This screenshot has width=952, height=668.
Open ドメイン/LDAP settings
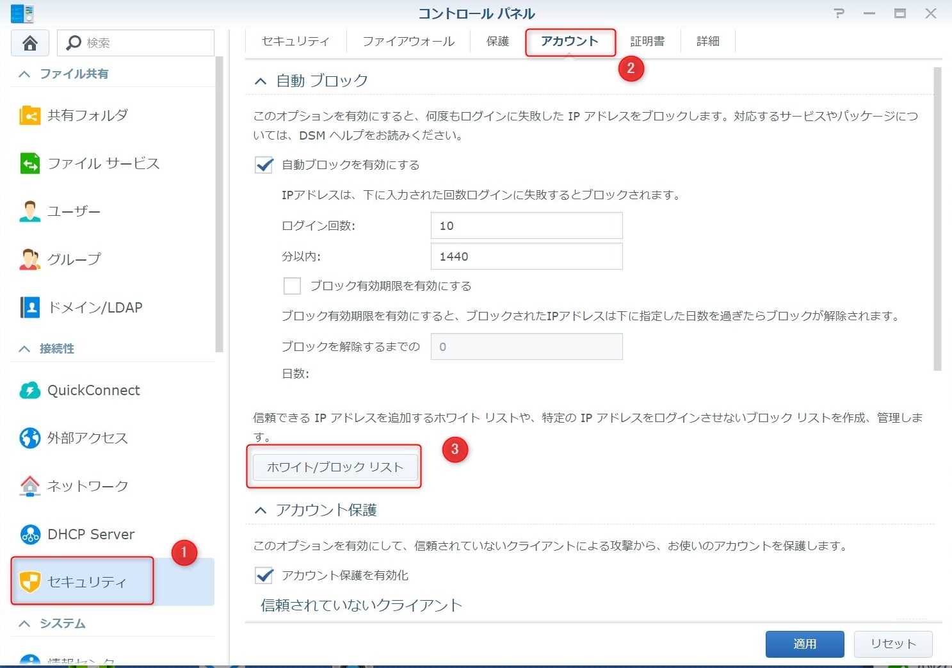pos(95,307)
